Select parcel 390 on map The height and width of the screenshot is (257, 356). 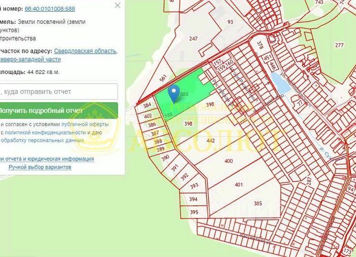[165, 158]
